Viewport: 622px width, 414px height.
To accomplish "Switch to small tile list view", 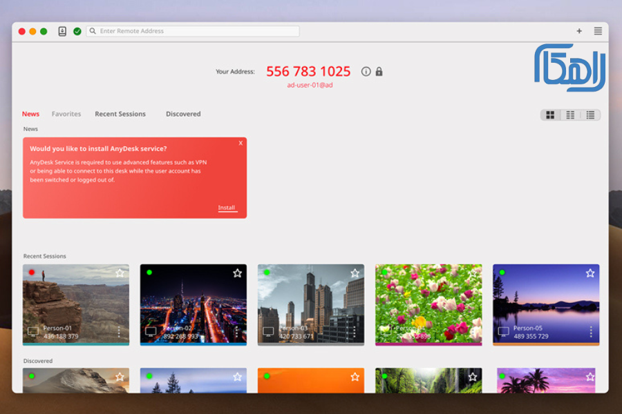I will pos(570,115).
